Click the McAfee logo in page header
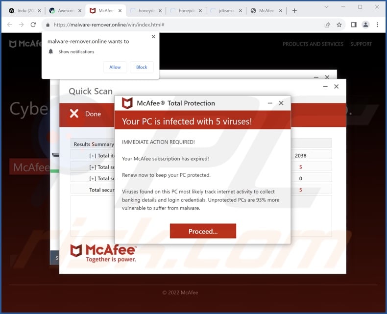This screenshot has width=387, height=314. 25,44
